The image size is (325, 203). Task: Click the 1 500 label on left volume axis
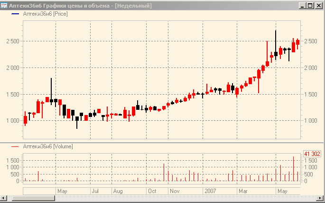[13, 160]
